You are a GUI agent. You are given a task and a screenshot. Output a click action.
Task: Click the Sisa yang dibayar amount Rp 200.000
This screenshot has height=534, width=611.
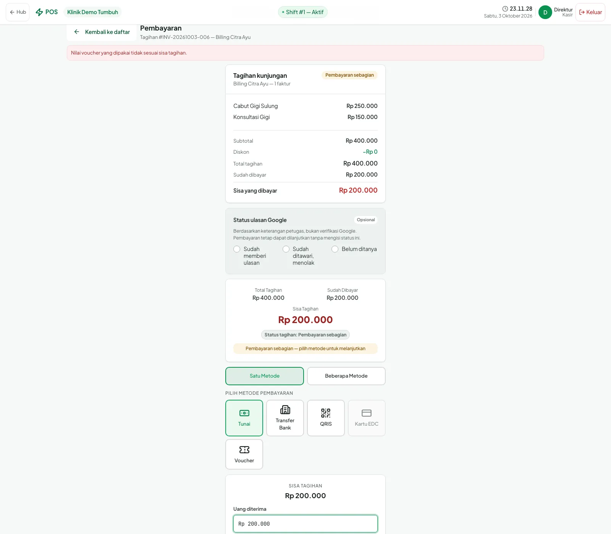(x=358, y=190)
